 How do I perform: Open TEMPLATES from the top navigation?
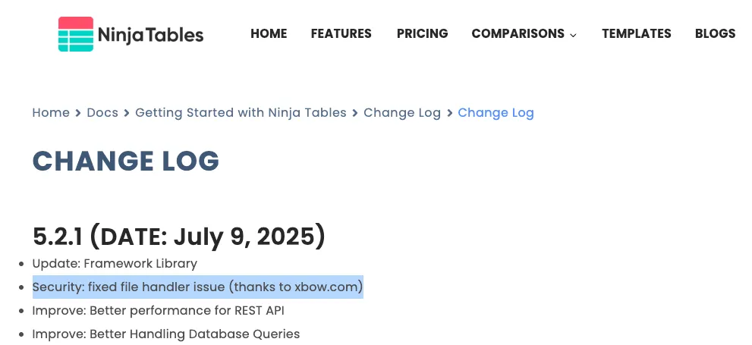point(637,33)
